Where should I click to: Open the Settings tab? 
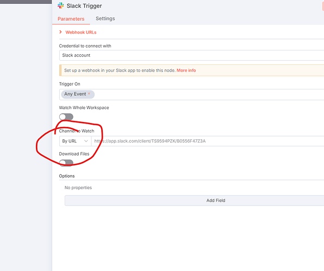[105, 18]
